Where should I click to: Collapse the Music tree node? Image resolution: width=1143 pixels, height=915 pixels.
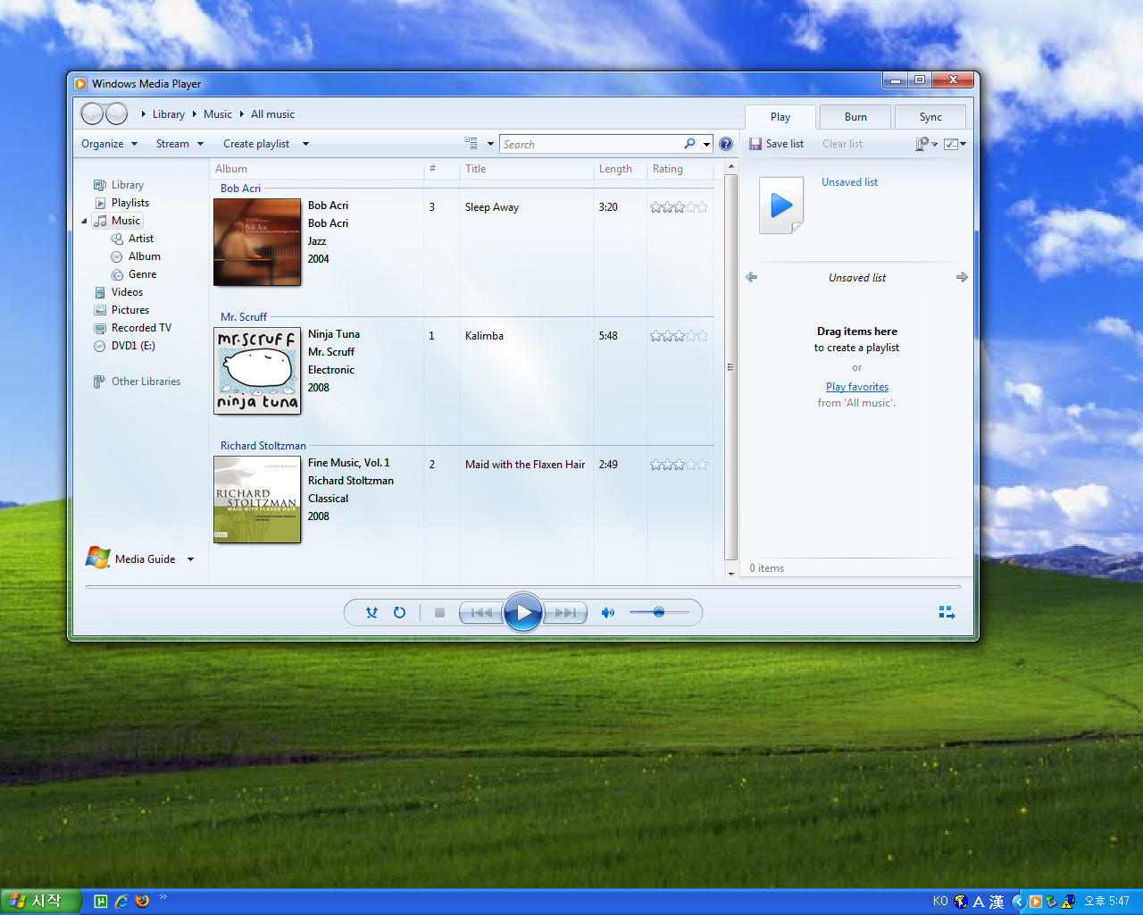tap(85, 221)
